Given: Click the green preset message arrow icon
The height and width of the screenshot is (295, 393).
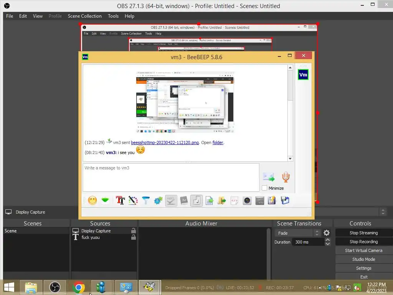Looking at the screenshot, I should [x=105, y=200].
